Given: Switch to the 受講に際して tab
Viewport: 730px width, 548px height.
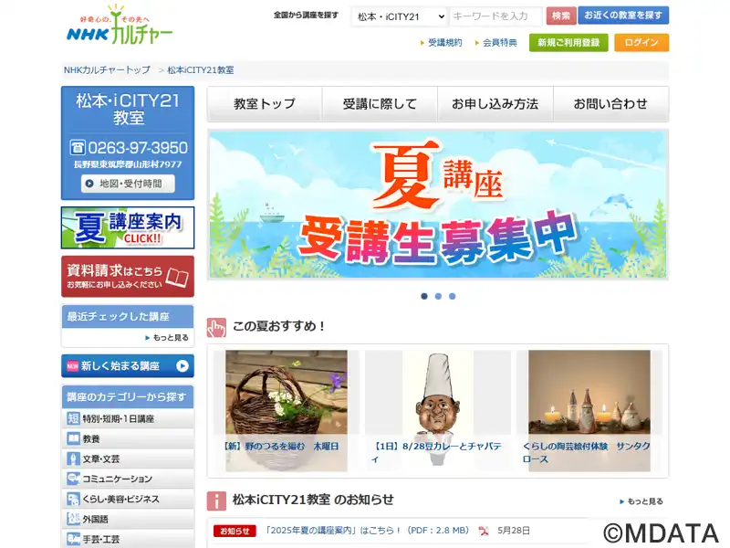Looking at the screenshot, I should tap(380, 103).
